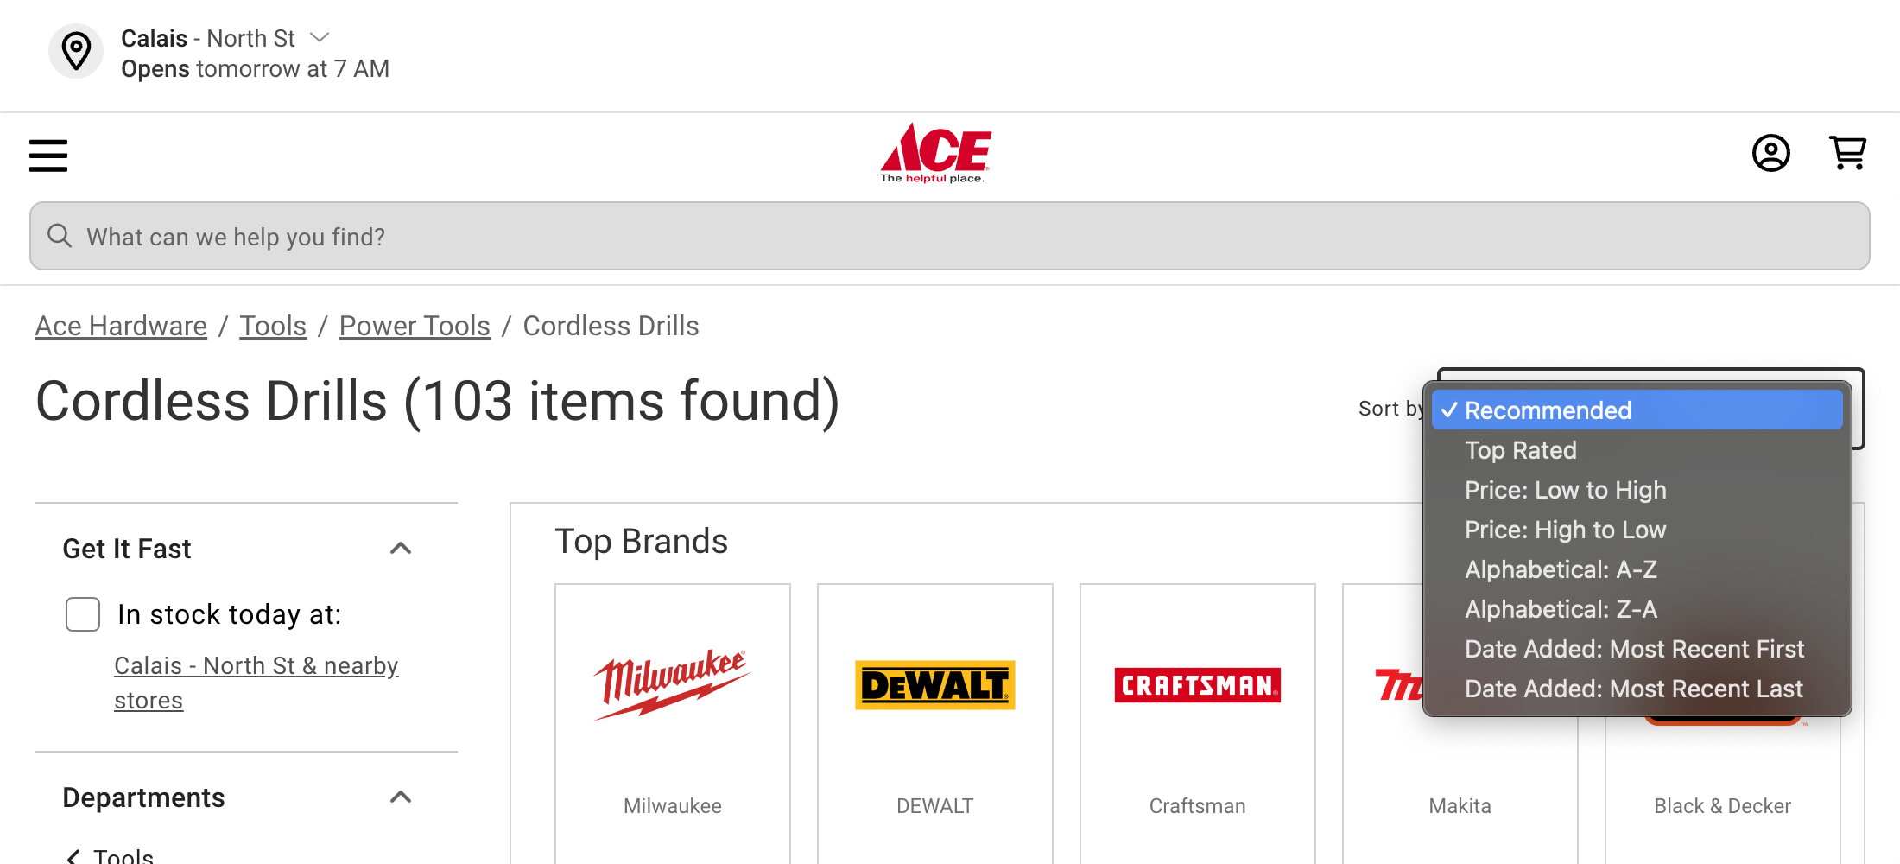Collapse the Departments section
The height and width of the screenshot is (864, 1900).
click(x=401, y=797)
